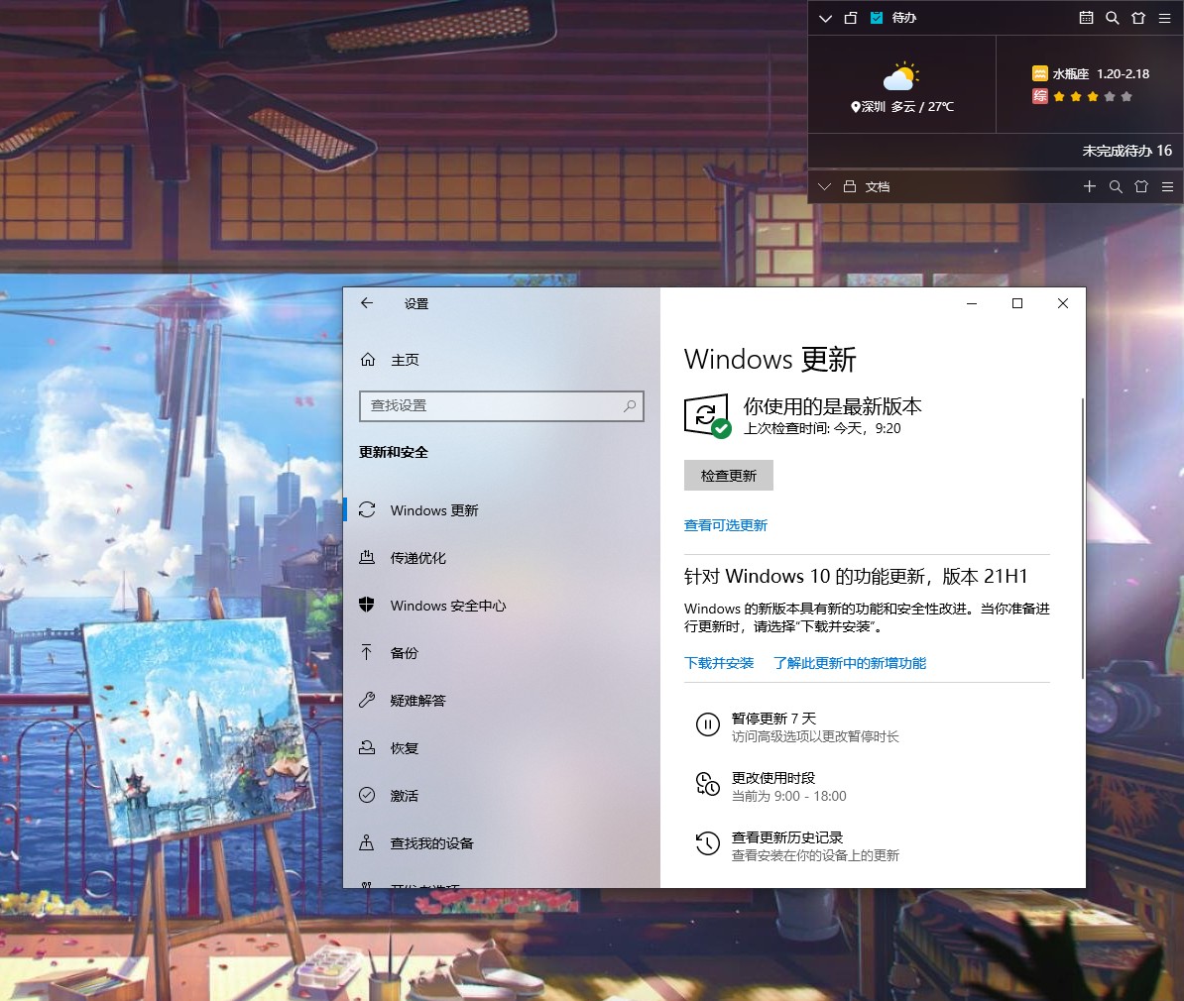This screenshot has height=1001, width=1184.
Task: Search within the 待办 widget
Action: (x=1113, y=18)
